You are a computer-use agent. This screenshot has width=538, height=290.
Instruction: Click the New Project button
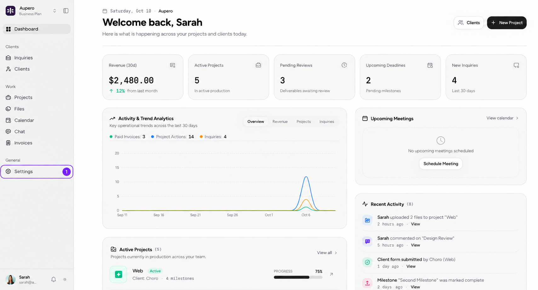point(507,23)
